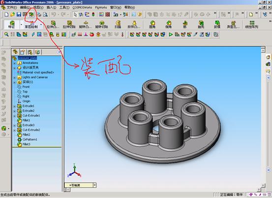Open the view orientation dropdown 等轴测
This screenshot has height=198, width=272.
(x=94, y=185)
